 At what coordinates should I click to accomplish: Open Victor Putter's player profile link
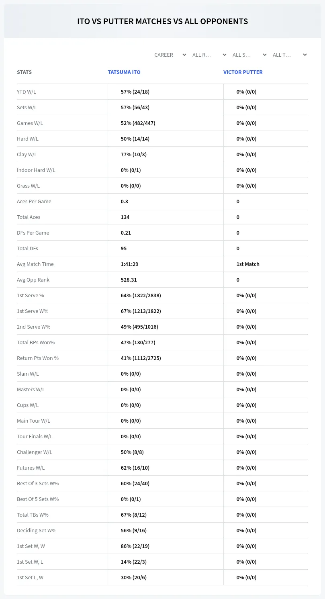click(243, 72)
